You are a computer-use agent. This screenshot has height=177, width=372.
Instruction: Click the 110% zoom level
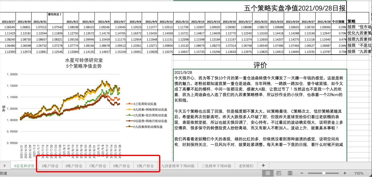[x=359, y=173]
